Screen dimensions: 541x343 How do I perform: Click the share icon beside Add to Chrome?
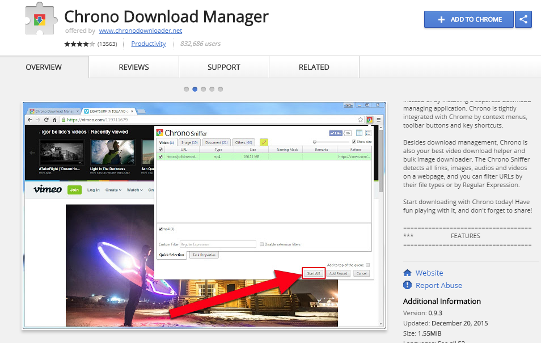(x=523, y=19)
